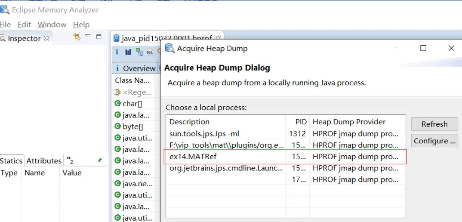462x222 pixels.
Task: Click the <Regex> filter field
Action: pyautogui.click(x=133, y=92)
